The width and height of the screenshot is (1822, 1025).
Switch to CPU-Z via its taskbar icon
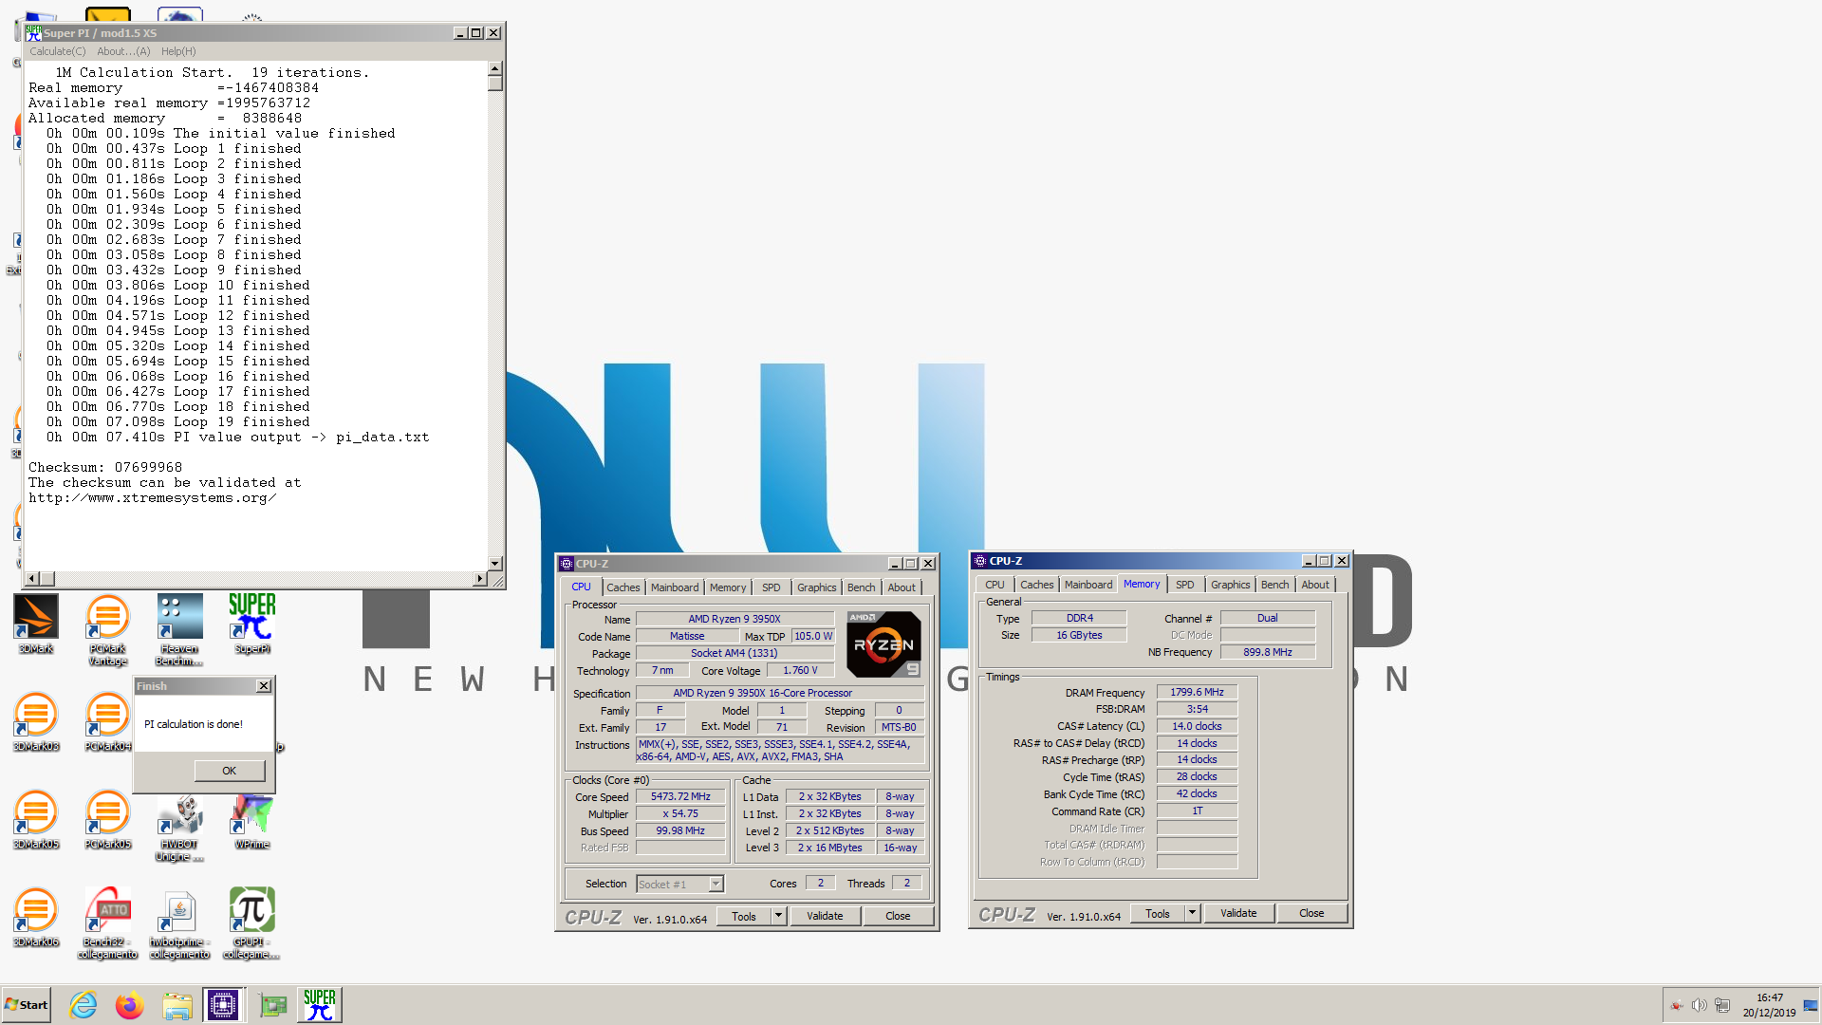(224, 1005)
